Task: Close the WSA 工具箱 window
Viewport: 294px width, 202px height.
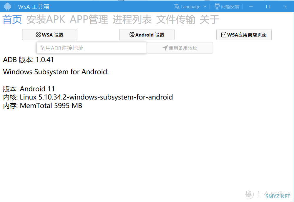Action: (x=285, y=6)
